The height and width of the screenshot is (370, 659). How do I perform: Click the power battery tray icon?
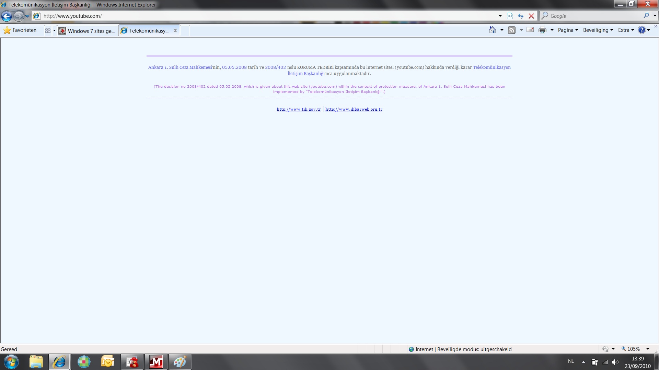pos(594,362)
